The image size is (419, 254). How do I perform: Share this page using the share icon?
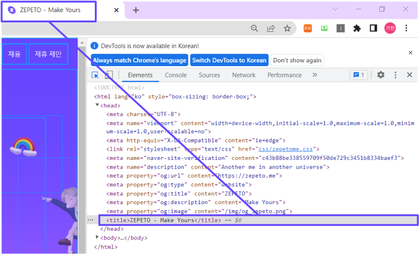[271, 28]
